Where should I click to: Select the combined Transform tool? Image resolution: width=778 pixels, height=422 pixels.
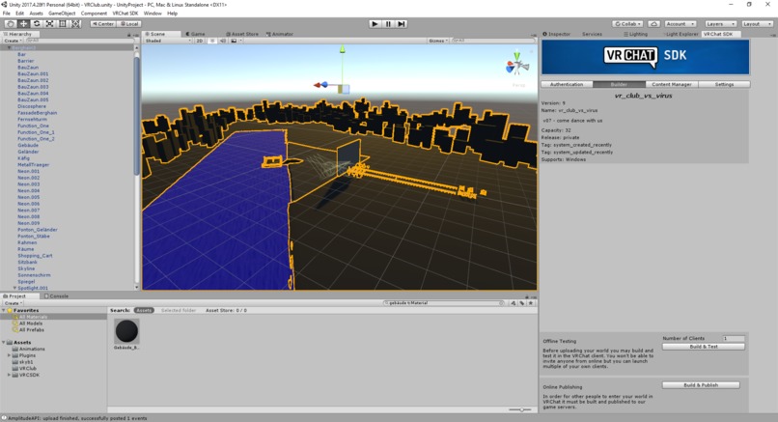coord(75,23)
